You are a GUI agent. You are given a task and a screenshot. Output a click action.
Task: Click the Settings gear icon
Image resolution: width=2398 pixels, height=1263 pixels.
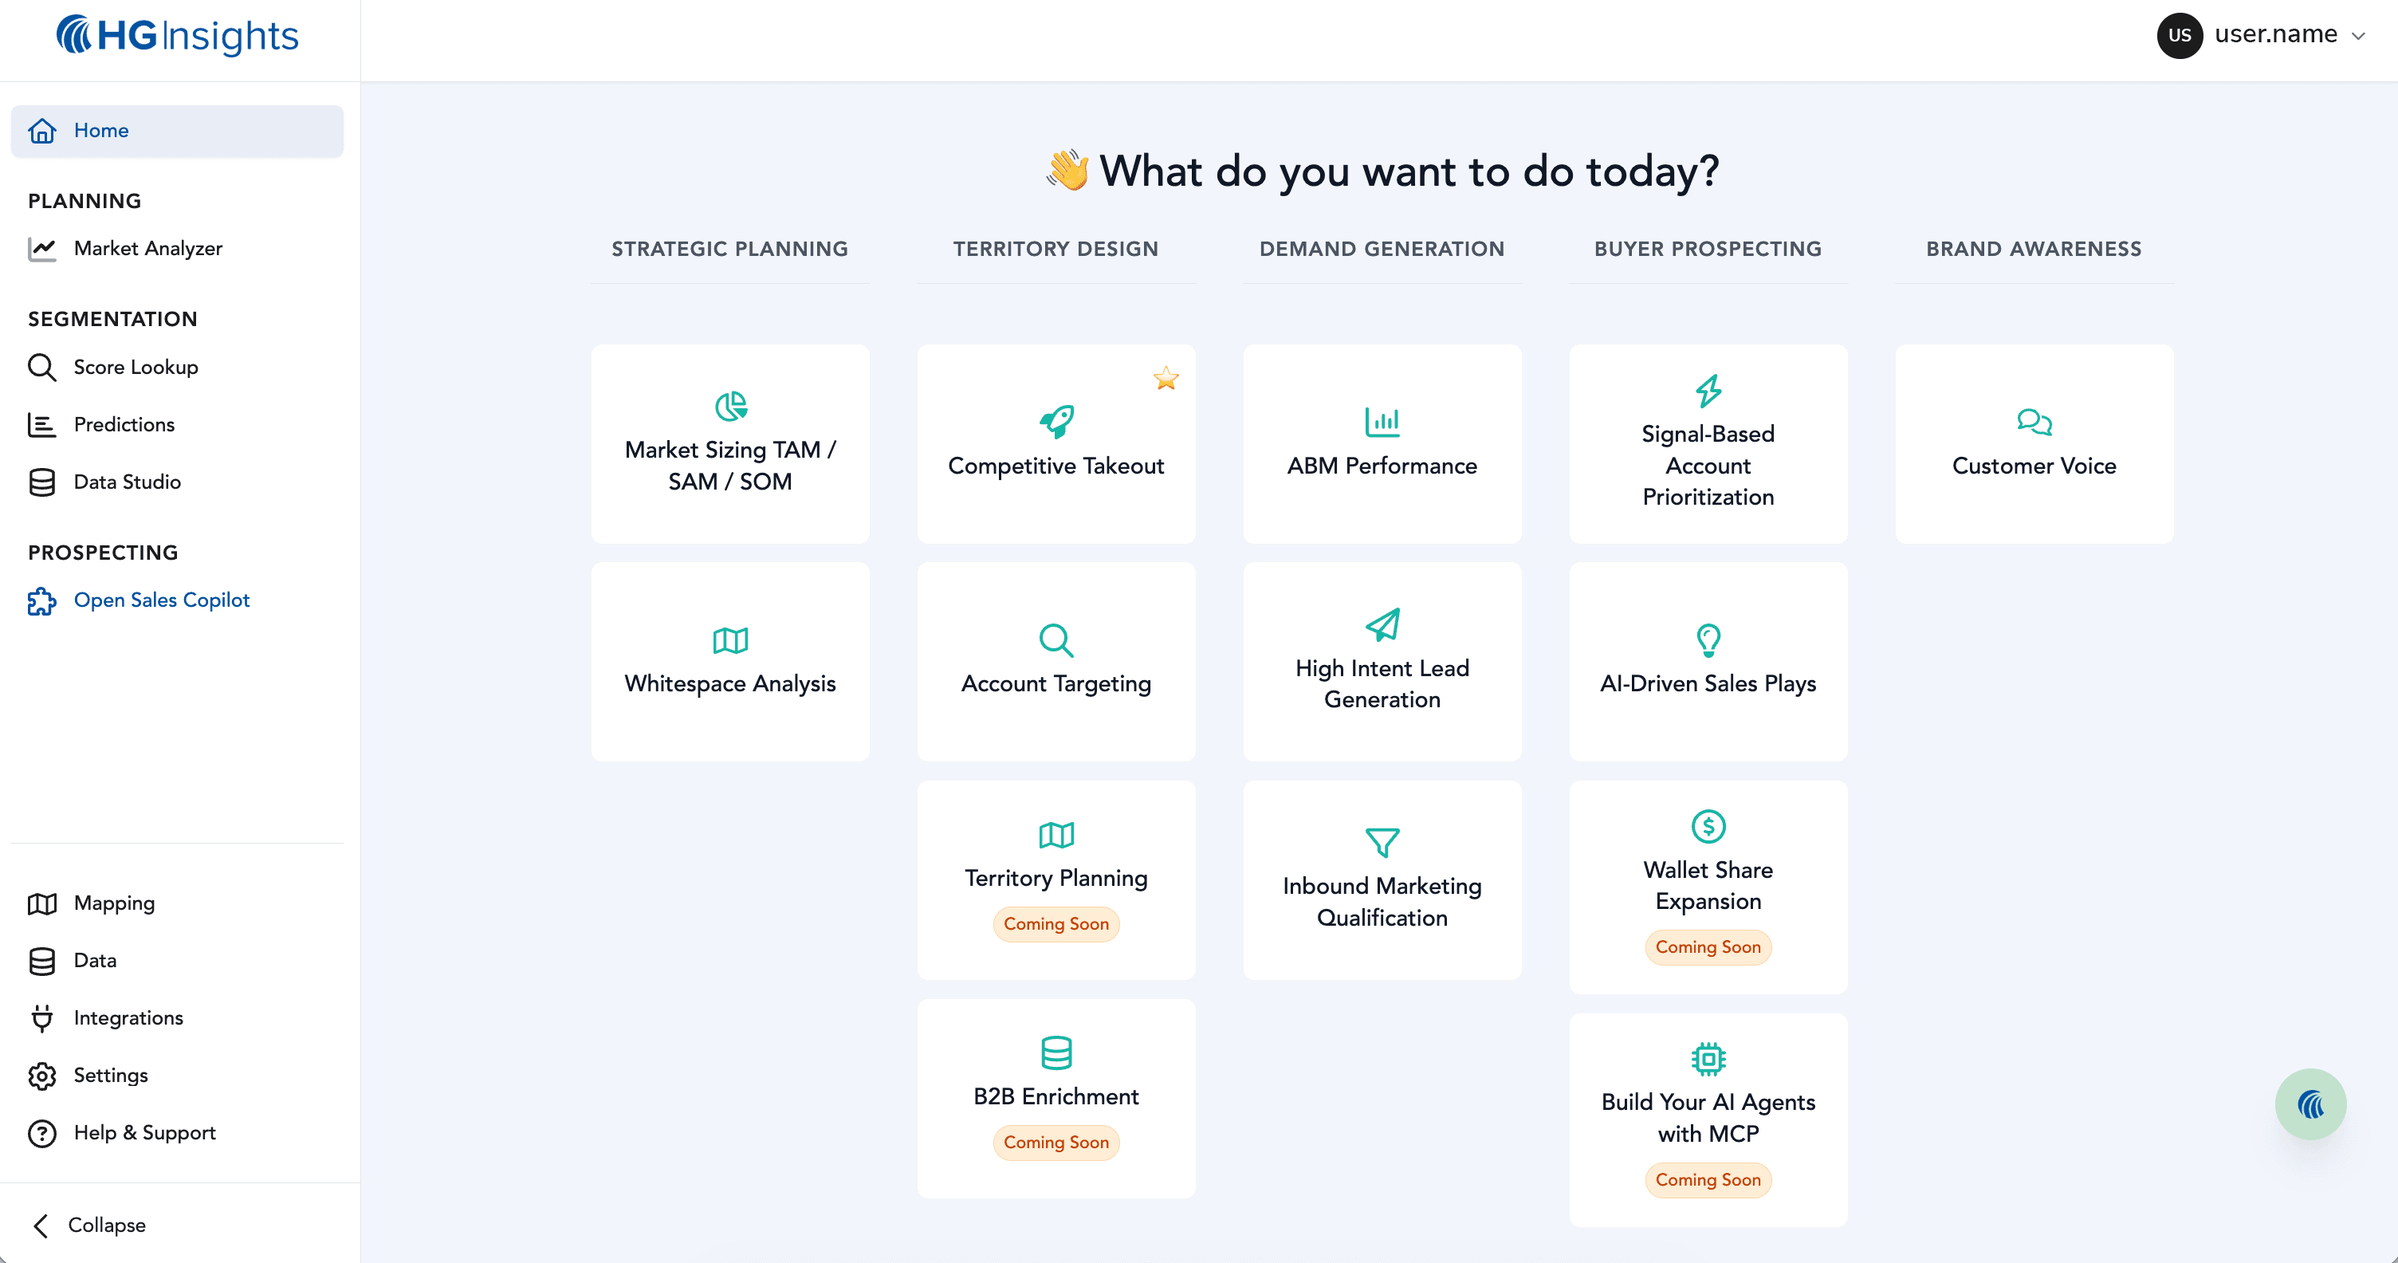click(43, 1076)
